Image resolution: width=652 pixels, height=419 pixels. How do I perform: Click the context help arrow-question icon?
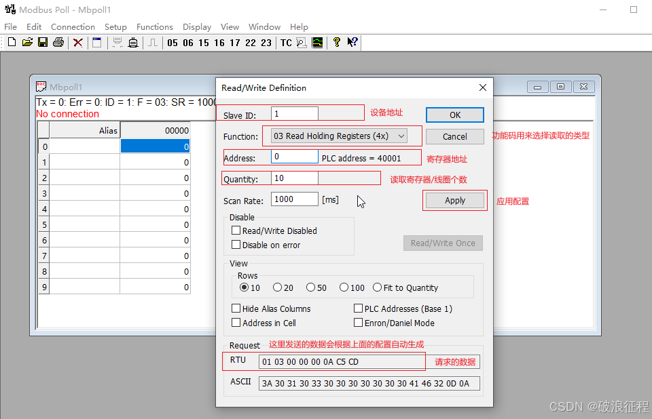352,42
